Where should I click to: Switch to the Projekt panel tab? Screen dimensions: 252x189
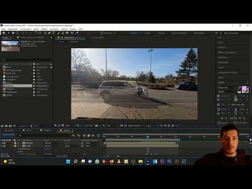pos(5,37)
